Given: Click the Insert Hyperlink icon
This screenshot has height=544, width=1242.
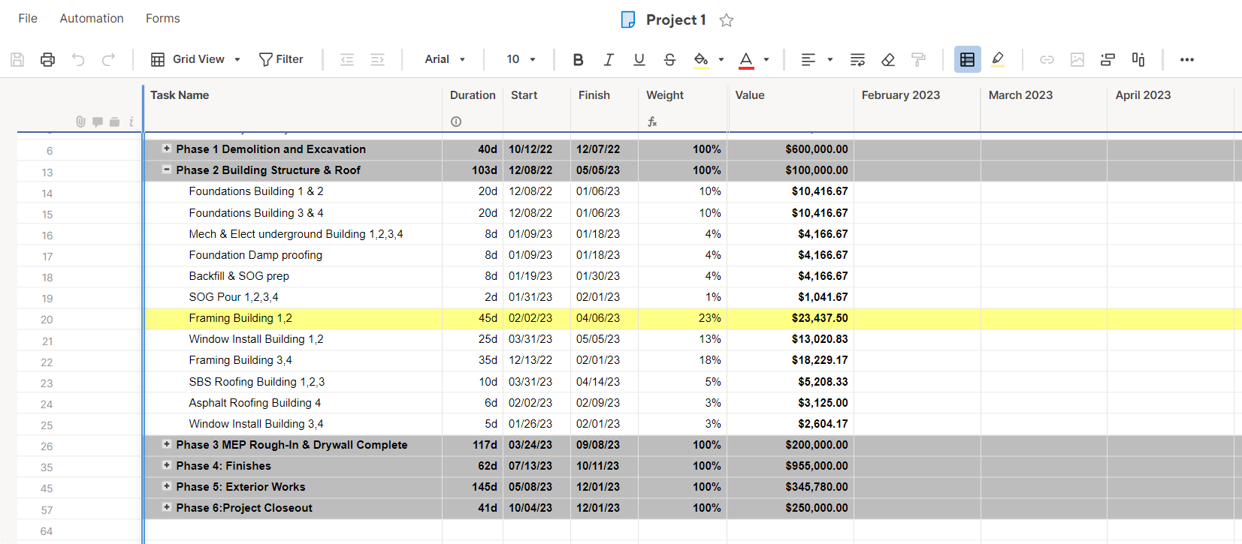Looking at the screenshot, I should click(x=1047, y=59).
